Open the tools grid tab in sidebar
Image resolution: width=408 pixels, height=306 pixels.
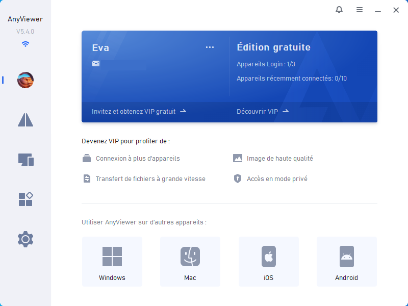(26, 199)
